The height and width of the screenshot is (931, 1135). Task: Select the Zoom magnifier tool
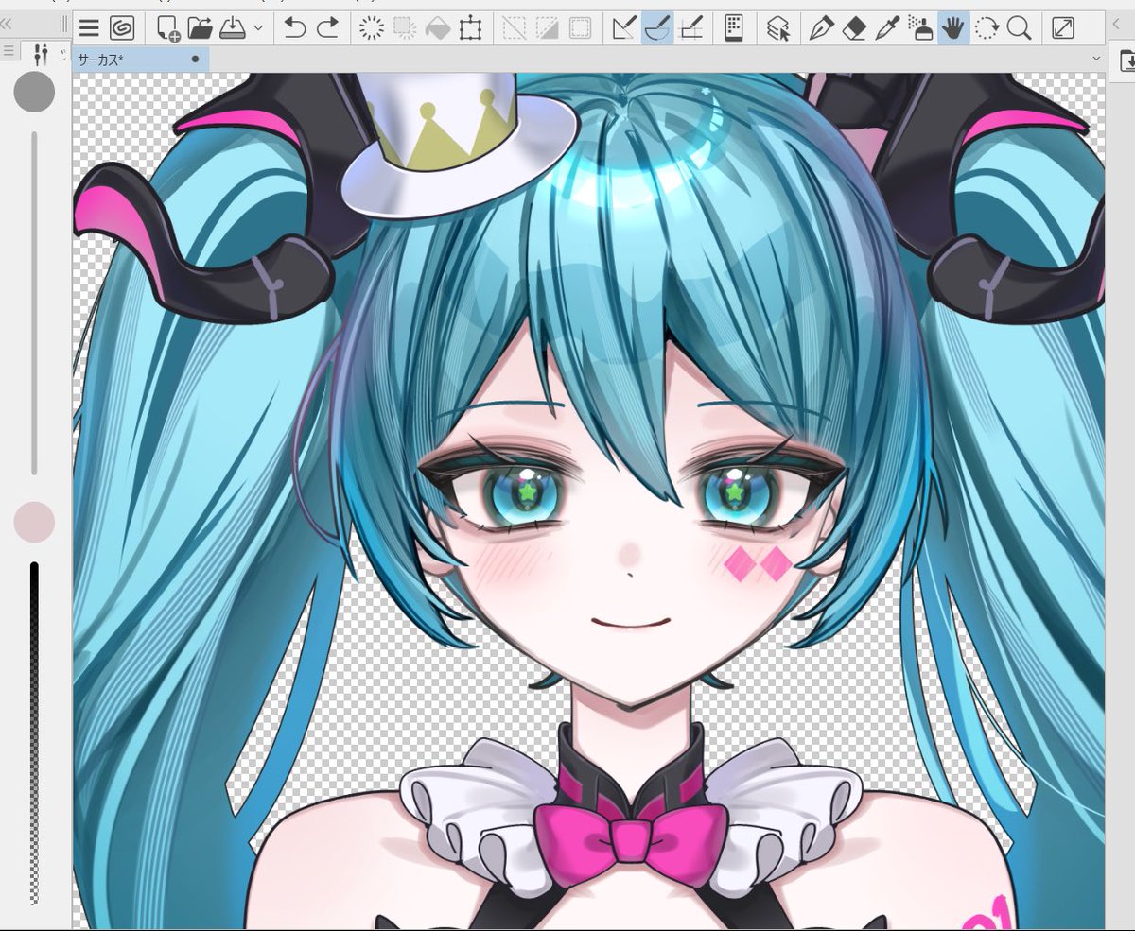point(1019,28)
